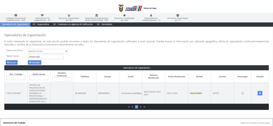Click the cell phone value 0000000000

pos(104,93)
